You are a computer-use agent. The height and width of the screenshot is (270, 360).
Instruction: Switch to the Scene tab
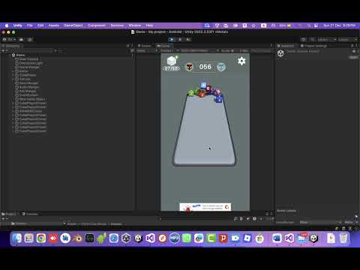pyautogui.click(x=145, y=46)
